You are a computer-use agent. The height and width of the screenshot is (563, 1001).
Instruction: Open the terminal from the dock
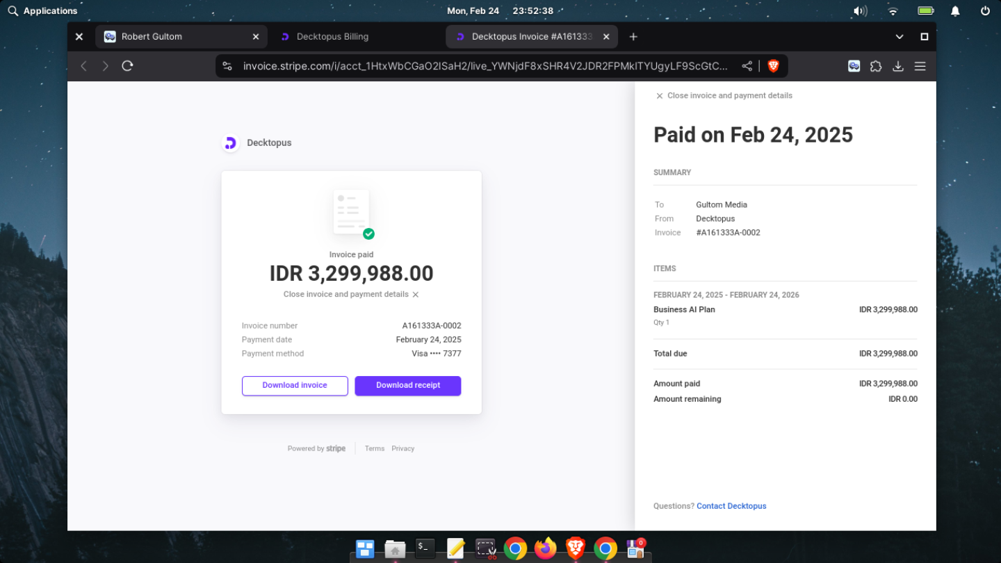click(425, 548)
